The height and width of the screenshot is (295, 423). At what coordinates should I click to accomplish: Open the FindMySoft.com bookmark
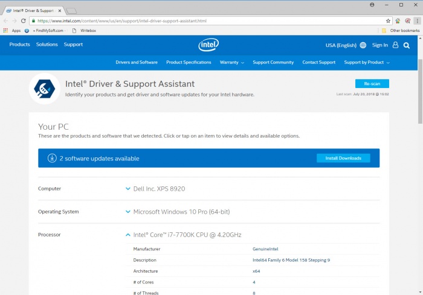point(45,30)
